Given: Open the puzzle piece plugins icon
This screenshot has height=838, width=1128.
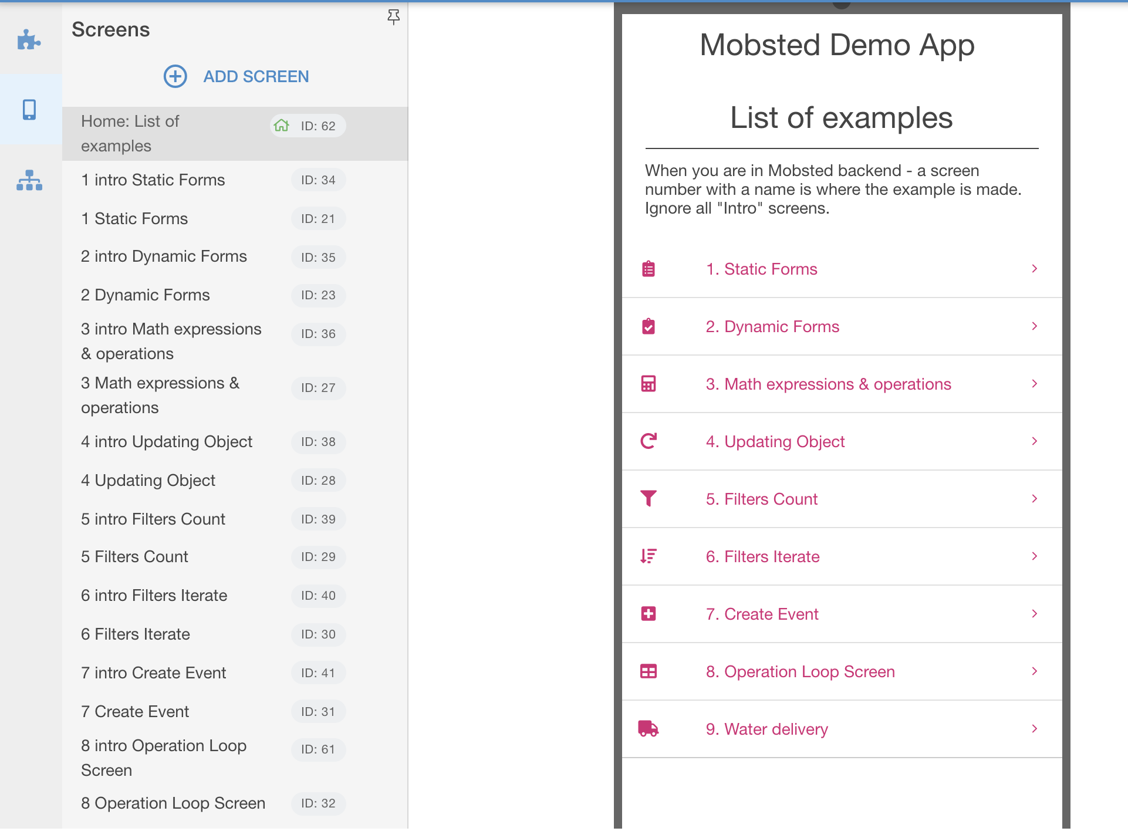Looking at the screenshot, I should (29, 40).
